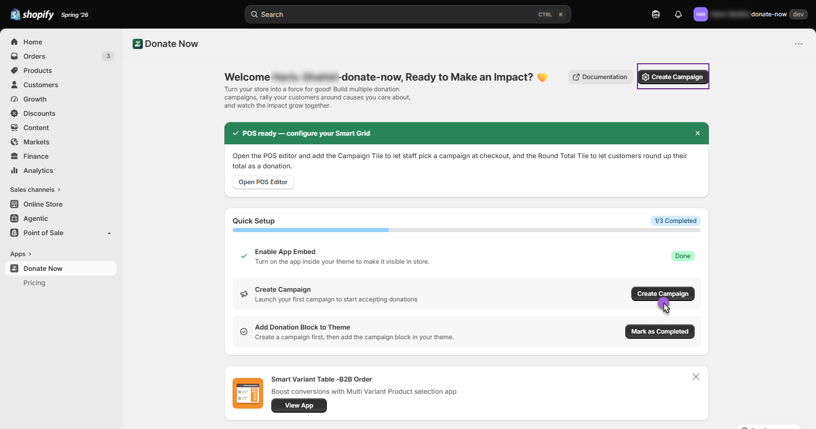Click the Add Donation Block circle check icon

click(x=244, y=332)
